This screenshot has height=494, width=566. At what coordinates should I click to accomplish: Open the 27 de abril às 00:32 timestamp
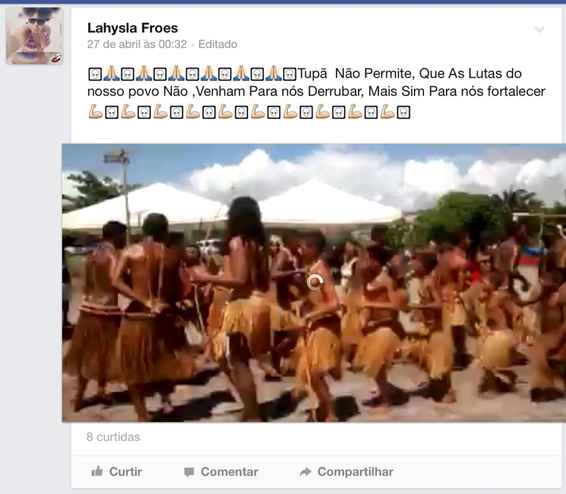137,44
